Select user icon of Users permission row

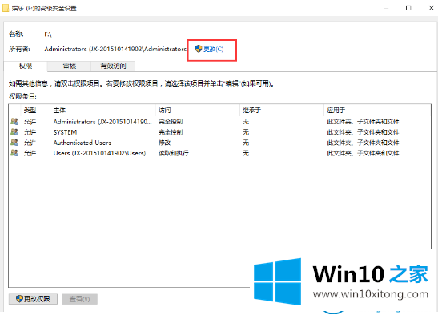[x=14, y=153]
